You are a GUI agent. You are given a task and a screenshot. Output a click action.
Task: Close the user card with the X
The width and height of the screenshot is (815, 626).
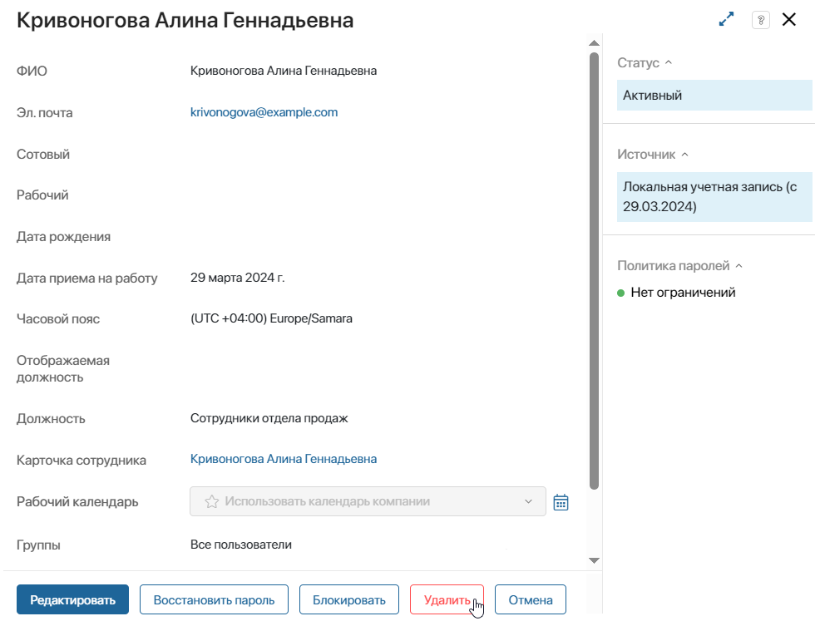789,19
